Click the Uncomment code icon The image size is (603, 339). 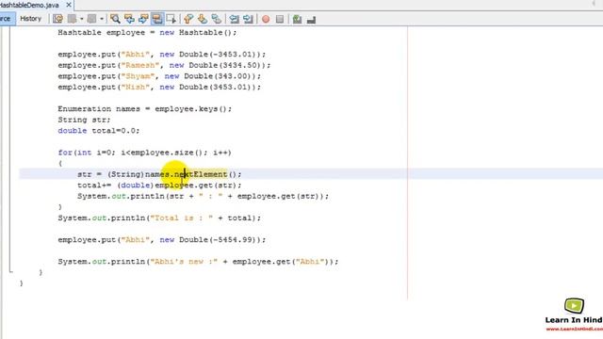[x=311, y=19]
